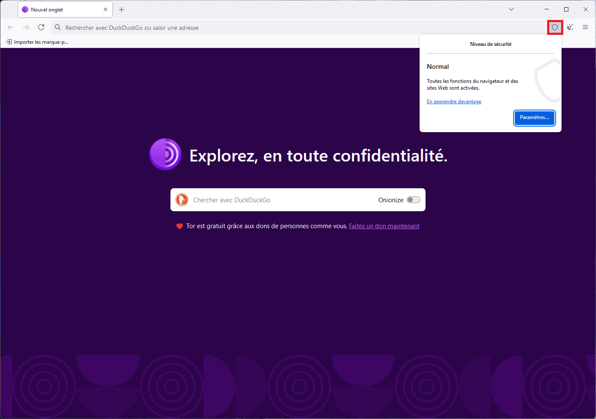Click Importer les marque-pages bookmark item
Viewport: 596px width, 419px height.
pos(37,42)
